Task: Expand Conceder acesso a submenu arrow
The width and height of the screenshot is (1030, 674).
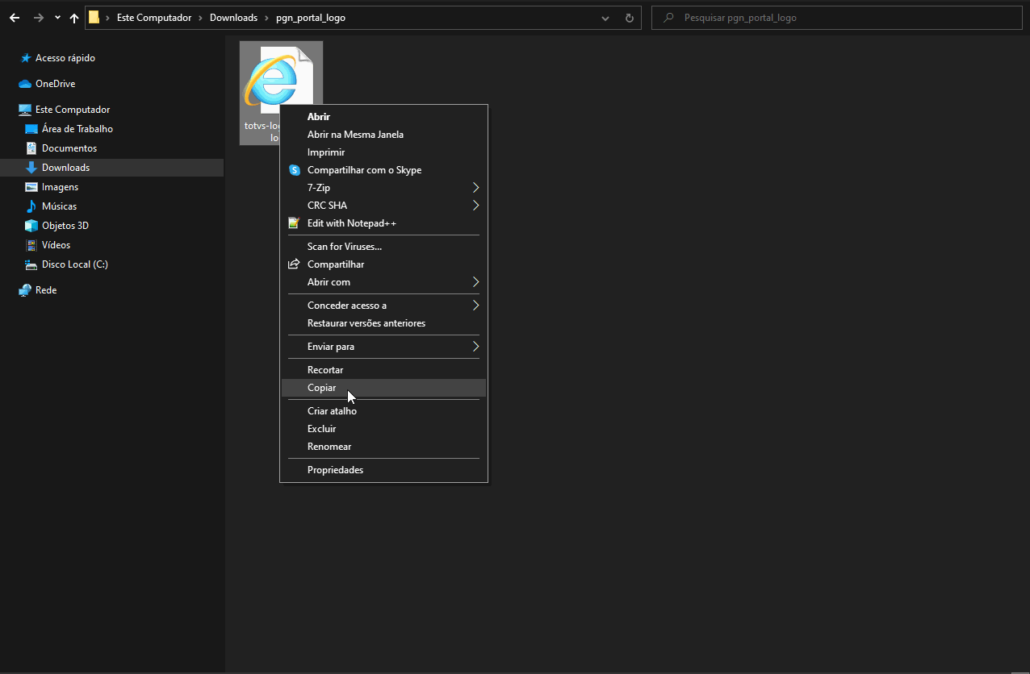Action: [475, 306]
